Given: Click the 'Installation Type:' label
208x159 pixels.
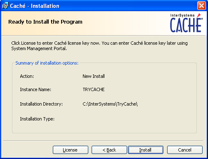Looking at the screenshot, I should click(37, 119).
